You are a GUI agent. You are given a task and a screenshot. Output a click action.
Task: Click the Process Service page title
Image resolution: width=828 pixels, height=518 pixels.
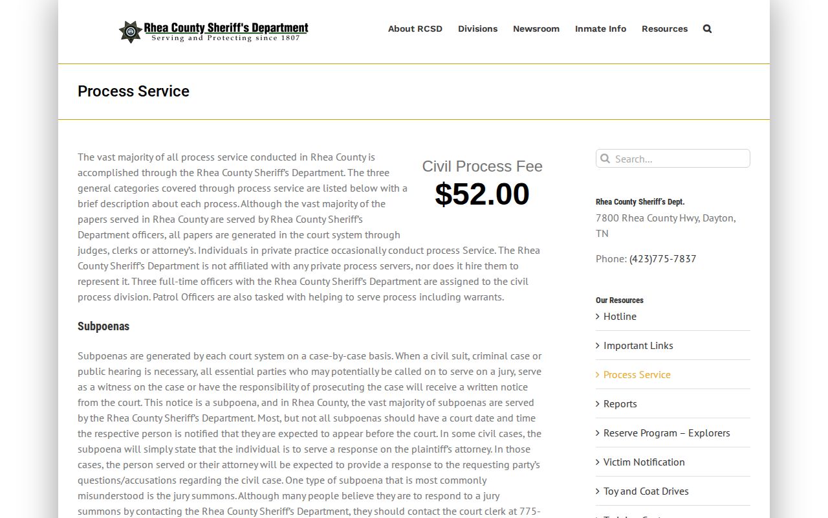(x=134, y=91)
